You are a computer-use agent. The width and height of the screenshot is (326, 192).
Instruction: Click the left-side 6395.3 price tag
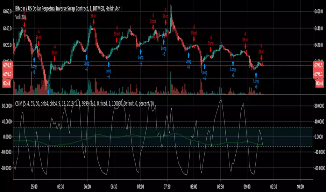(6, 74)
